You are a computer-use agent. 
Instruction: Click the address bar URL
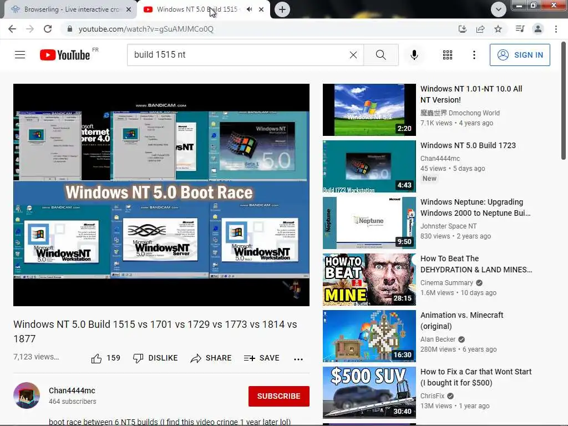click(x=146, y=29)
